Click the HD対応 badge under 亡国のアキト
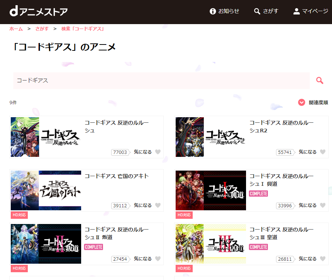Screen dimensions: 332x280 [x=19, y=215]
